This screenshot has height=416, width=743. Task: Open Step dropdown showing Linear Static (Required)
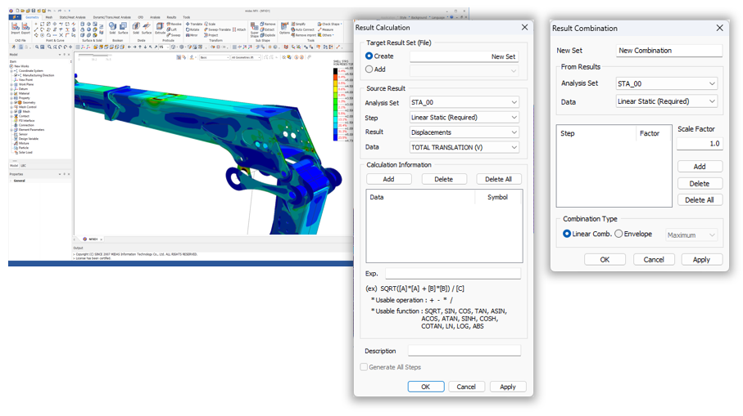[x=464, y=117]
